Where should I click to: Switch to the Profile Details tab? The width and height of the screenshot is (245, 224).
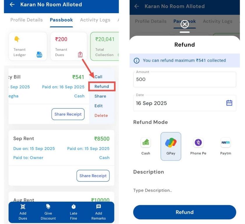point(27,20)
